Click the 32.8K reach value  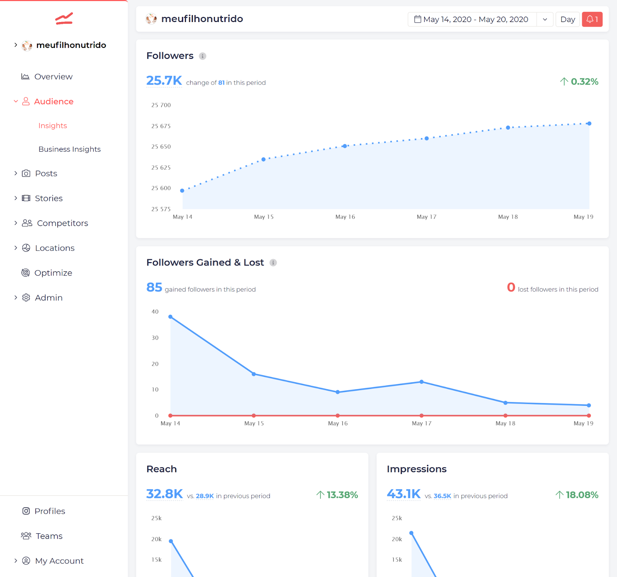point(164,494)
